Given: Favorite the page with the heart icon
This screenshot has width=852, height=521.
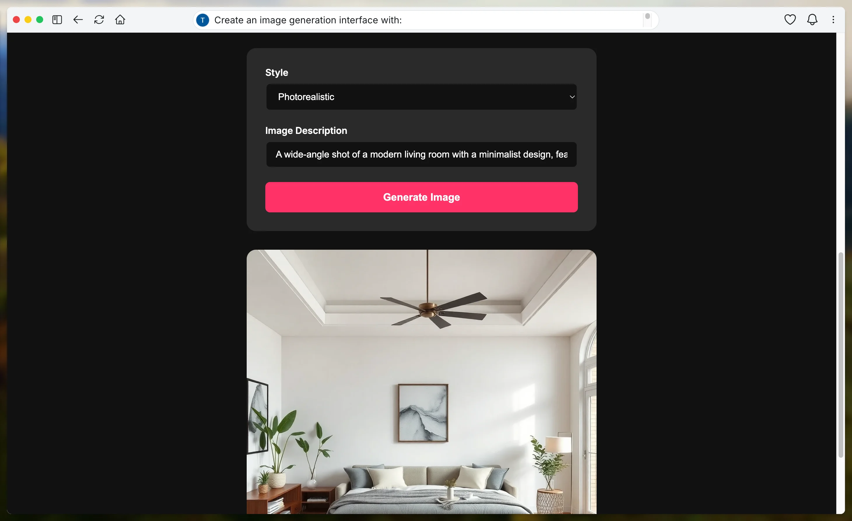Looking at the screenshot, I should point(790,20).
